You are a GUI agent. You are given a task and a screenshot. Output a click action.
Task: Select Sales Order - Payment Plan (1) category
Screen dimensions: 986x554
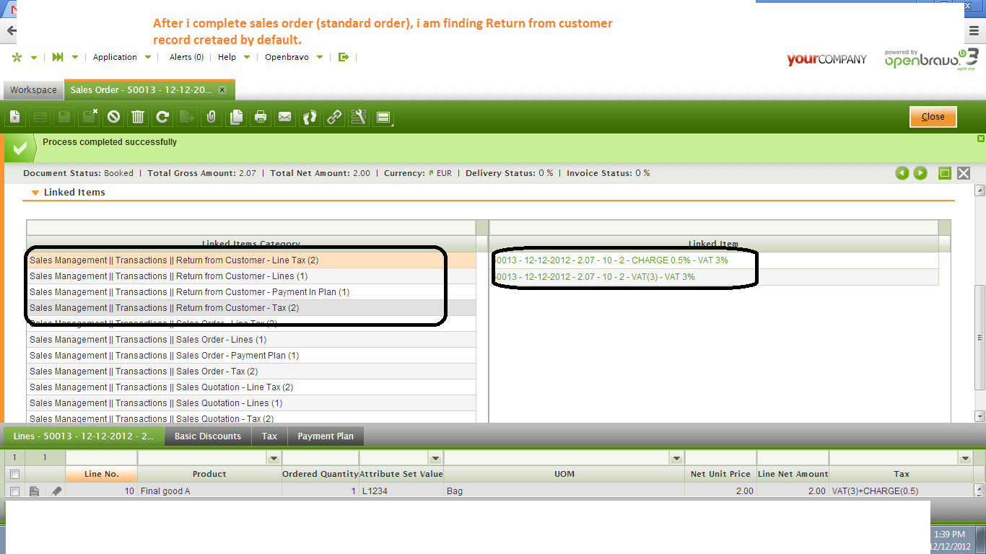(x=251, y=356)
